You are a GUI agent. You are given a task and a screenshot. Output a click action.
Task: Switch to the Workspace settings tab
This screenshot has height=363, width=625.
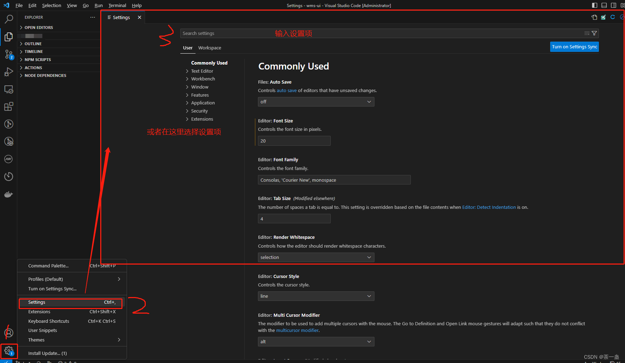click(x=210, y=48)
